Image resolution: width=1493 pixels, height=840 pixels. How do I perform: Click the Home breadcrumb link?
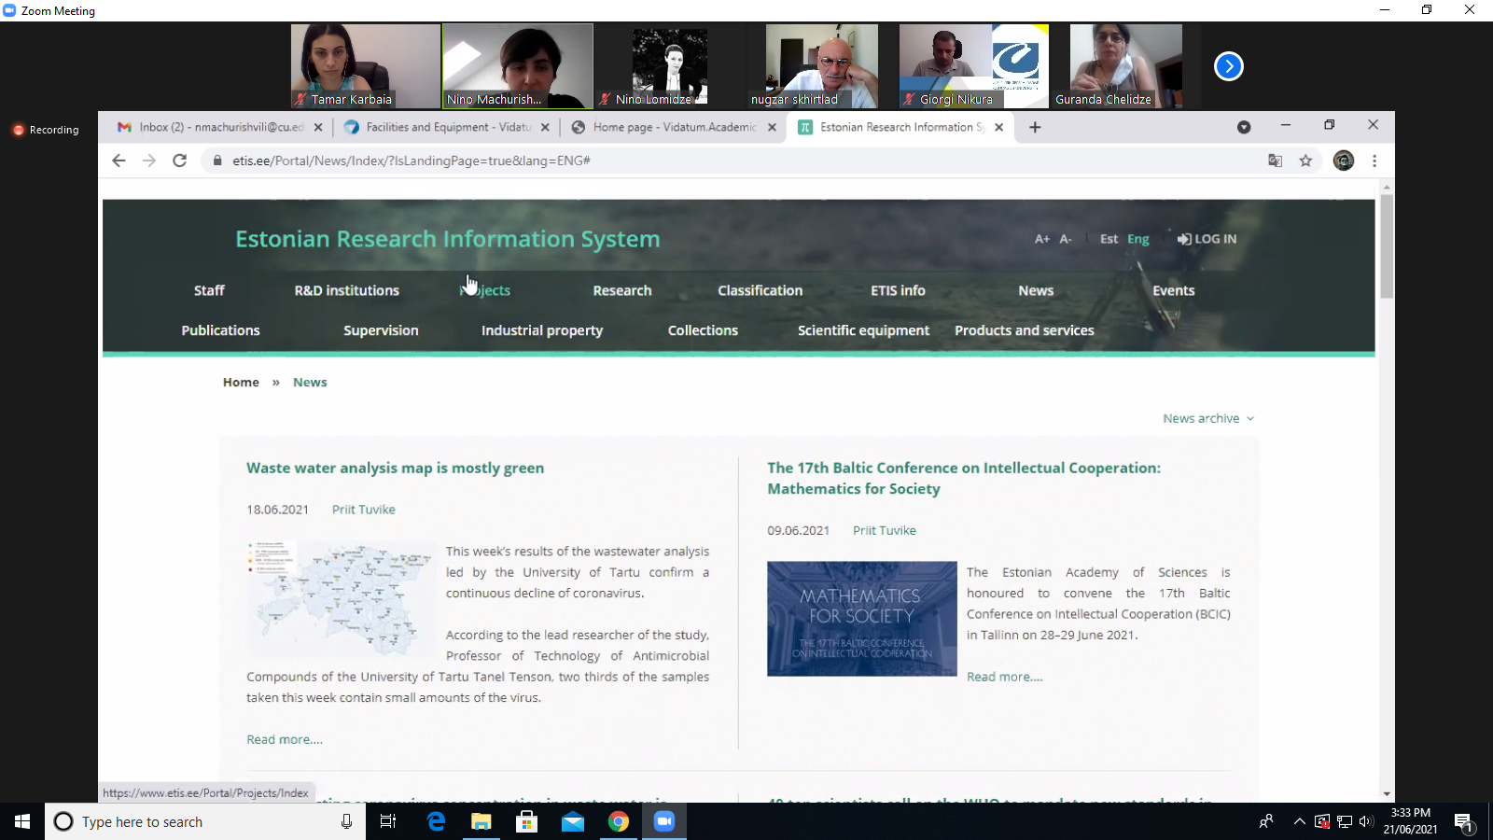241,382
